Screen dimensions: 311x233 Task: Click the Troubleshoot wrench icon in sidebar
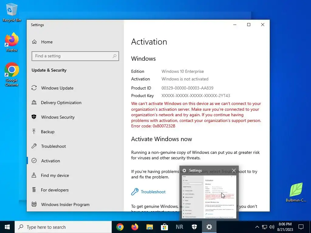34,146
